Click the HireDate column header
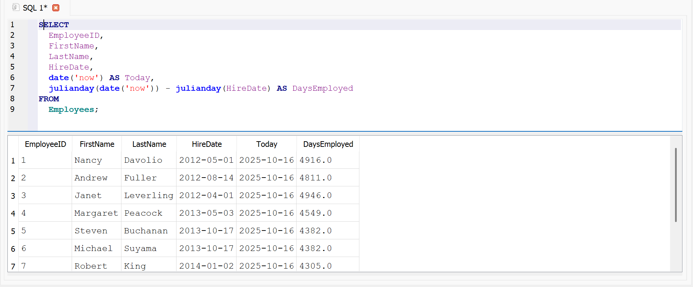This screenshot has width=693, height=287. (207, 144)
